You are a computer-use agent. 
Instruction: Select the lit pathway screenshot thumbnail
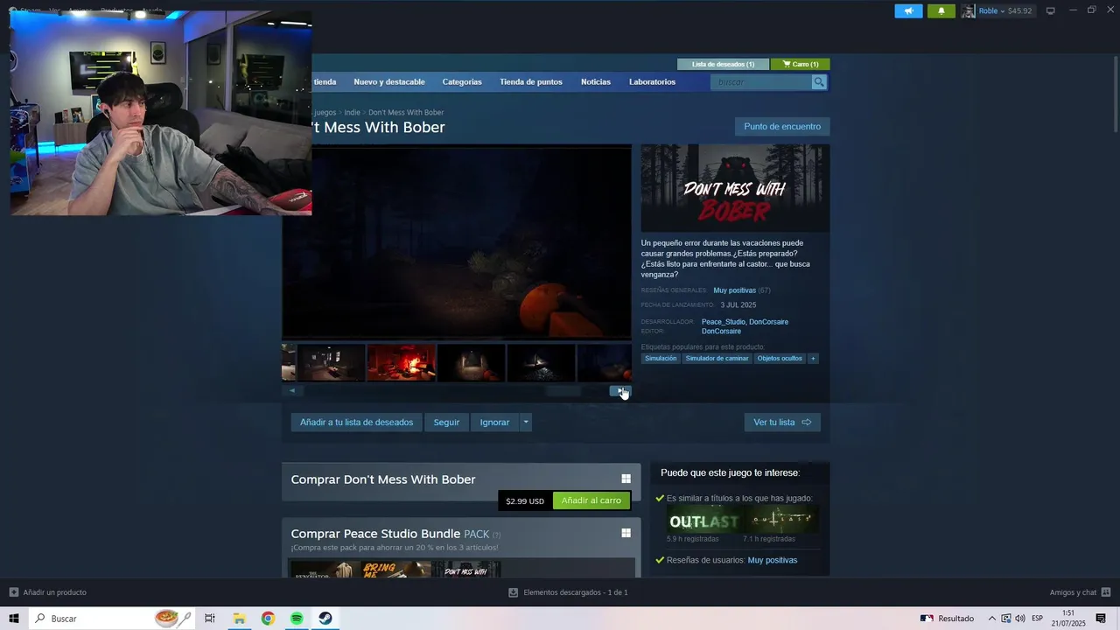(471, 362)
